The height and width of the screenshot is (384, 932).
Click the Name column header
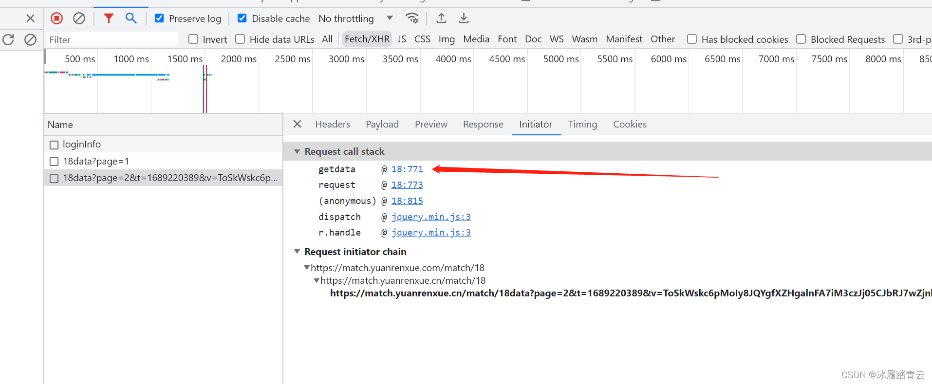(164, 125)
